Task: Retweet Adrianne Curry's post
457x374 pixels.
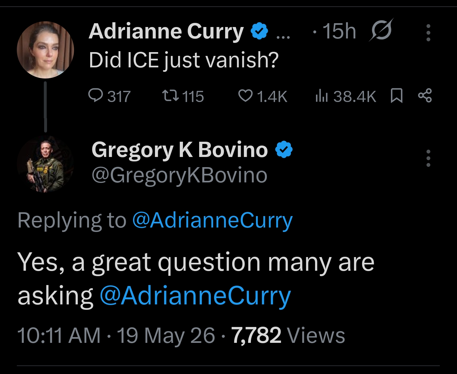Action: click(x=183, y=96)
